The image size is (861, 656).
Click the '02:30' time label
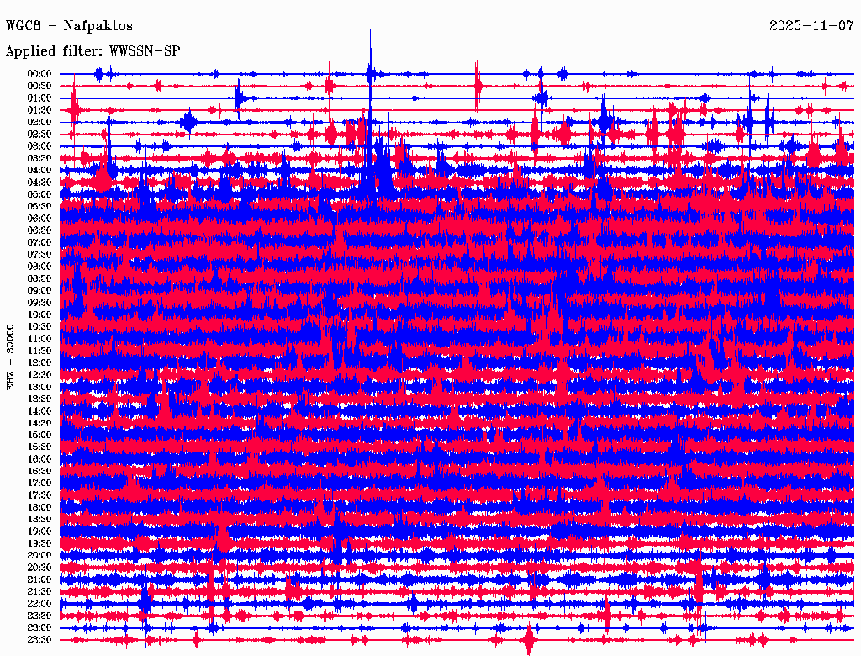coord(40,135)
